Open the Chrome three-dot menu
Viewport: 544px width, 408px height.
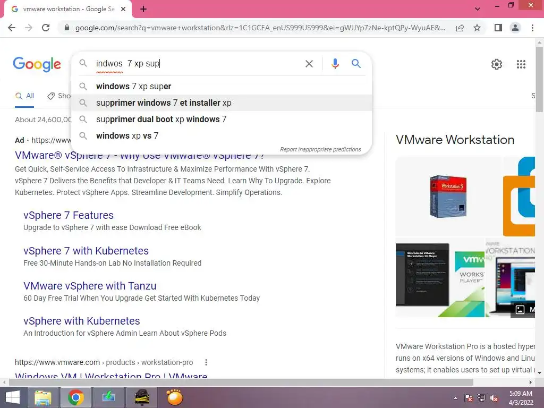point(532,28)
